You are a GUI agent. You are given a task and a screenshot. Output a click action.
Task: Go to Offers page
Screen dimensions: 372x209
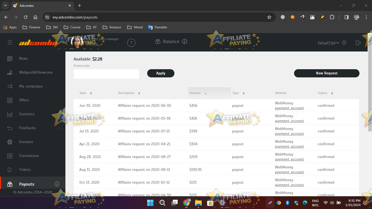[24, 100]
